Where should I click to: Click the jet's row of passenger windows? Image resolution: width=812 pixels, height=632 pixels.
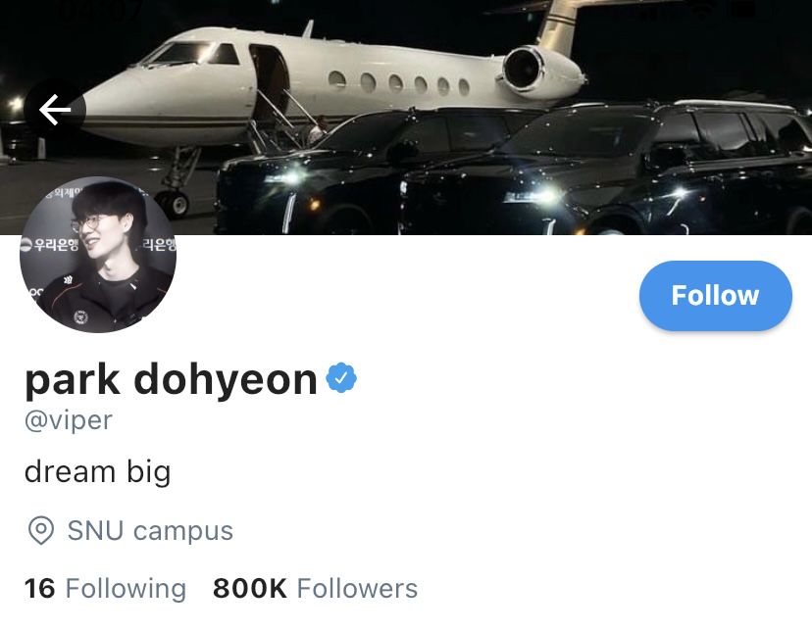pos(399,83)
